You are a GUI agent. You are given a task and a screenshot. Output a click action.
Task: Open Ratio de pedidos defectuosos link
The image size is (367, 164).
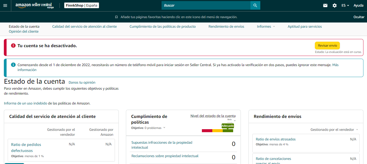(x=26, y=148)
